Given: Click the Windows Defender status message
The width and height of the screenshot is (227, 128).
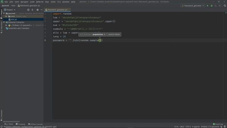Looking at the screenshot, I should (x=30, y=127).
